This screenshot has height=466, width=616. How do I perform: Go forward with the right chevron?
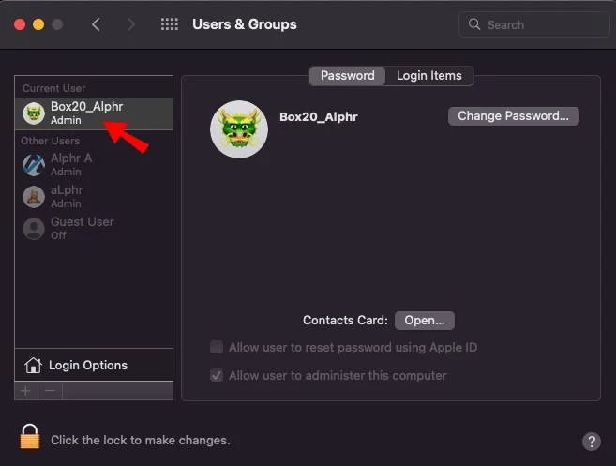click(131, 24)
